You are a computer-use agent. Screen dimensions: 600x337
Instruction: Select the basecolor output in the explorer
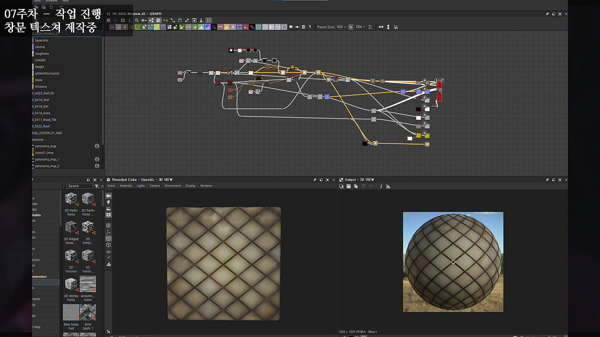(41, 40)
